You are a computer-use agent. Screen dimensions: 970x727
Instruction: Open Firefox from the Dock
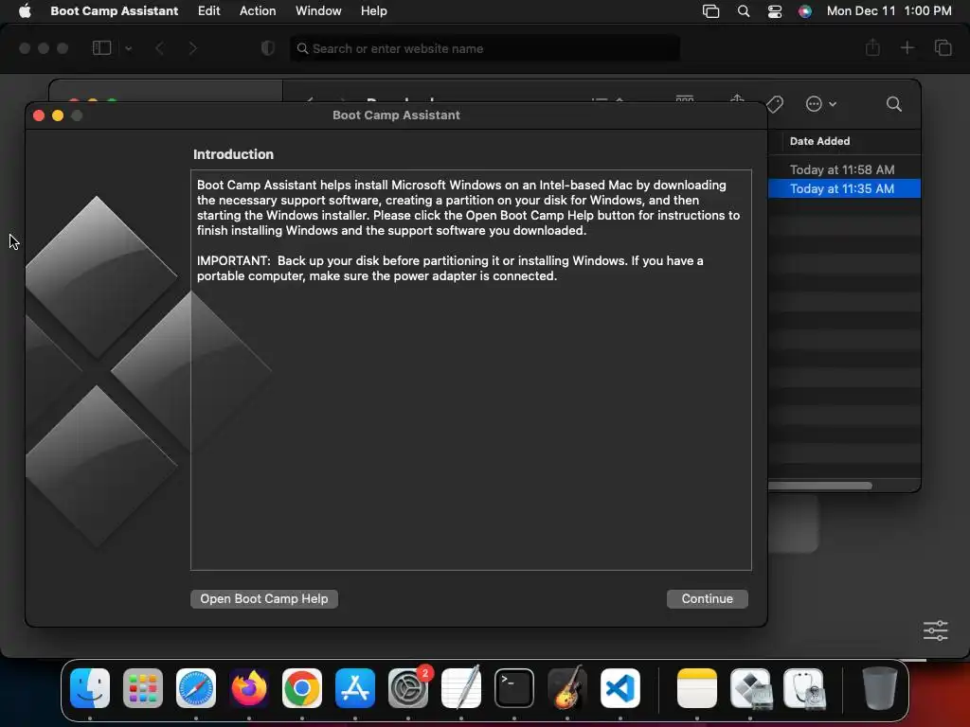(x=249, y=688)
